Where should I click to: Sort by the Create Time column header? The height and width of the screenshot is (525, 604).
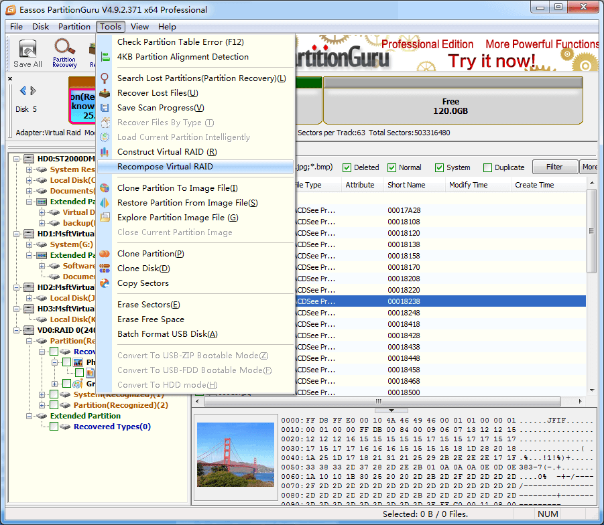(x=548, y=185)
